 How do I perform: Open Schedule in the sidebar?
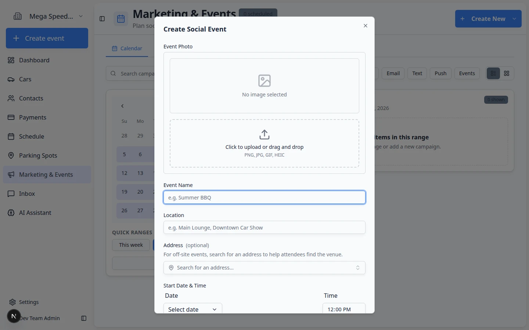[47, 136]
